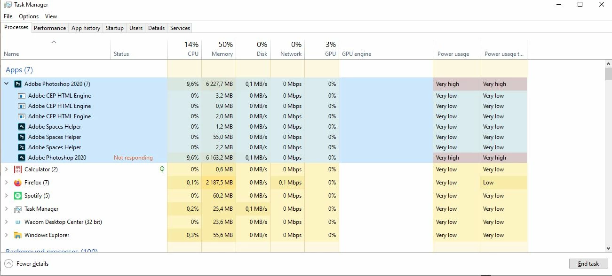The width and height of the screenshot is (612, 276).
Task: Expand the Wacom Desktop Center entry
Action: click(x=6, y=222)
